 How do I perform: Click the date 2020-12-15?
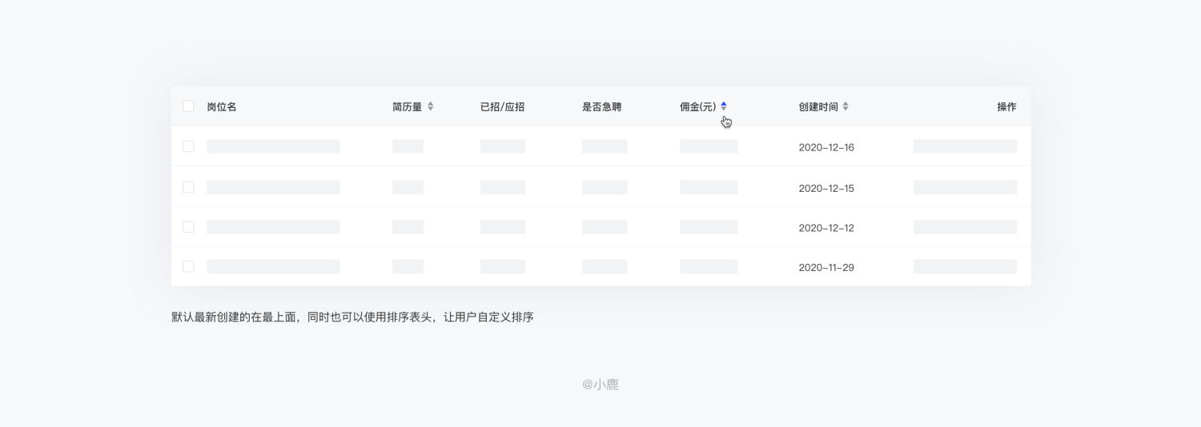coord(826,189)
